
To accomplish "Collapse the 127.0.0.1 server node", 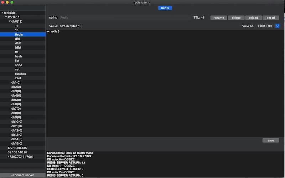I will click(x=6, y=17).
